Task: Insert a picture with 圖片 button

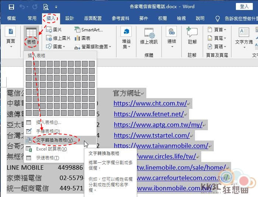Action: [54, 30]
